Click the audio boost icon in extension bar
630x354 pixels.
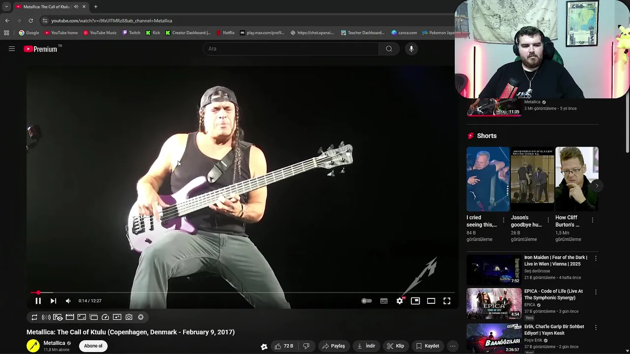coord(46,318)
